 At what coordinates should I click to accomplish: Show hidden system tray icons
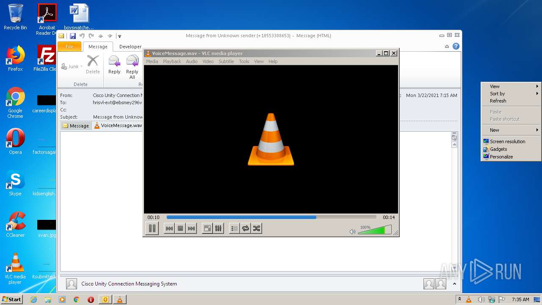click(459, 299)
